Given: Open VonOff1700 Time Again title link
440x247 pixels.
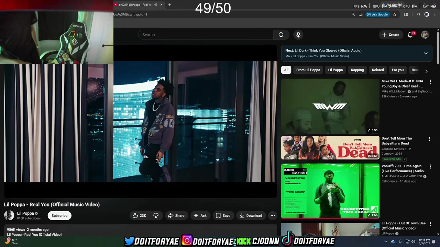Looking at the screenshot, I should tap(404, 168).
